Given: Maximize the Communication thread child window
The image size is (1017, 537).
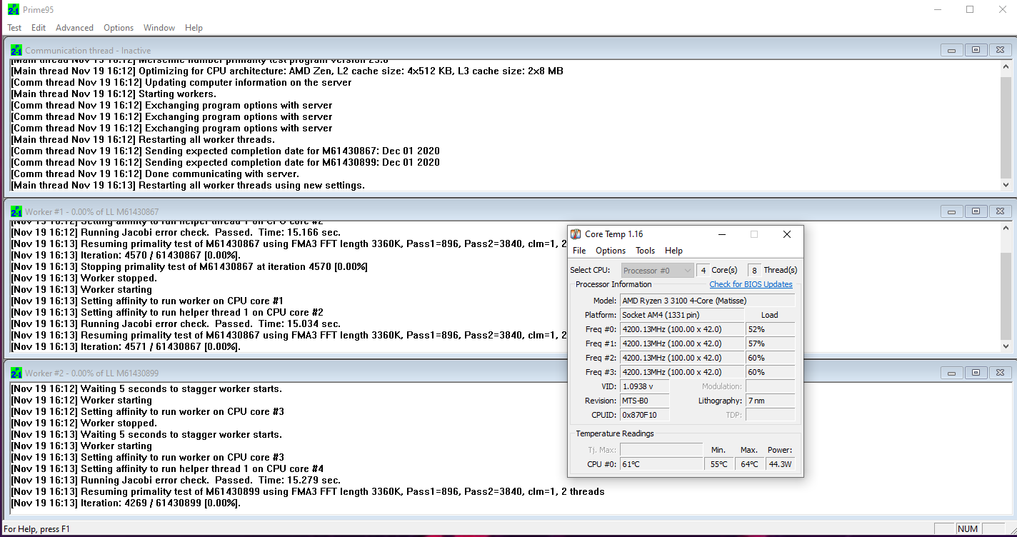Looking at the screenshot, I should (x=976, y=50).
